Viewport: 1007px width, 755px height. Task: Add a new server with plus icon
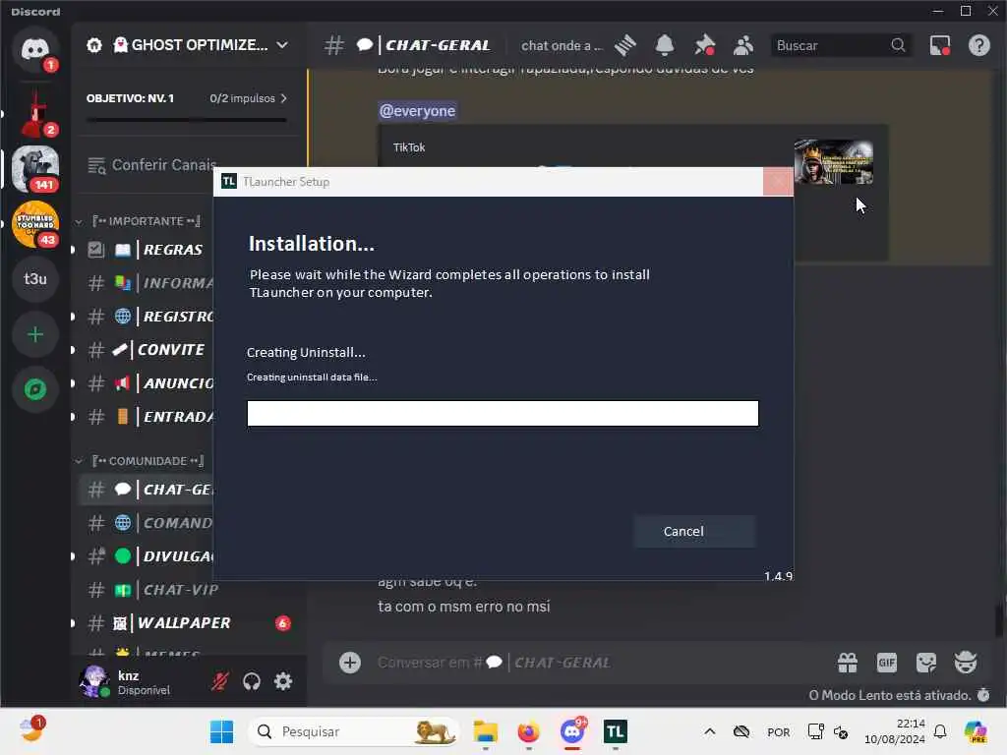[35, 334]
